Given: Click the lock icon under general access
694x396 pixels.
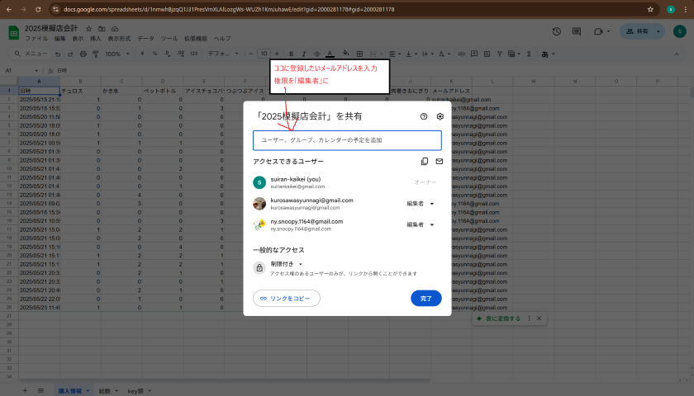Looking at the screenshot, I should 259,268.
